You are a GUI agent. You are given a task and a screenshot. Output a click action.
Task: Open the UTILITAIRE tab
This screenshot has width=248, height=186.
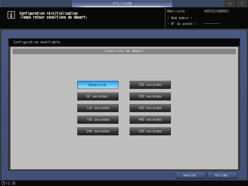tap(122, 3)
